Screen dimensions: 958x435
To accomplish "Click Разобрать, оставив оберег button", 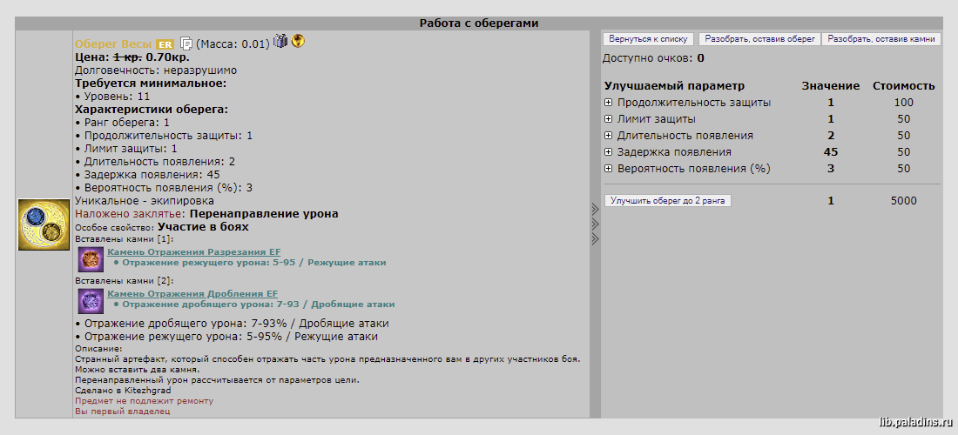I will [760, 39].
